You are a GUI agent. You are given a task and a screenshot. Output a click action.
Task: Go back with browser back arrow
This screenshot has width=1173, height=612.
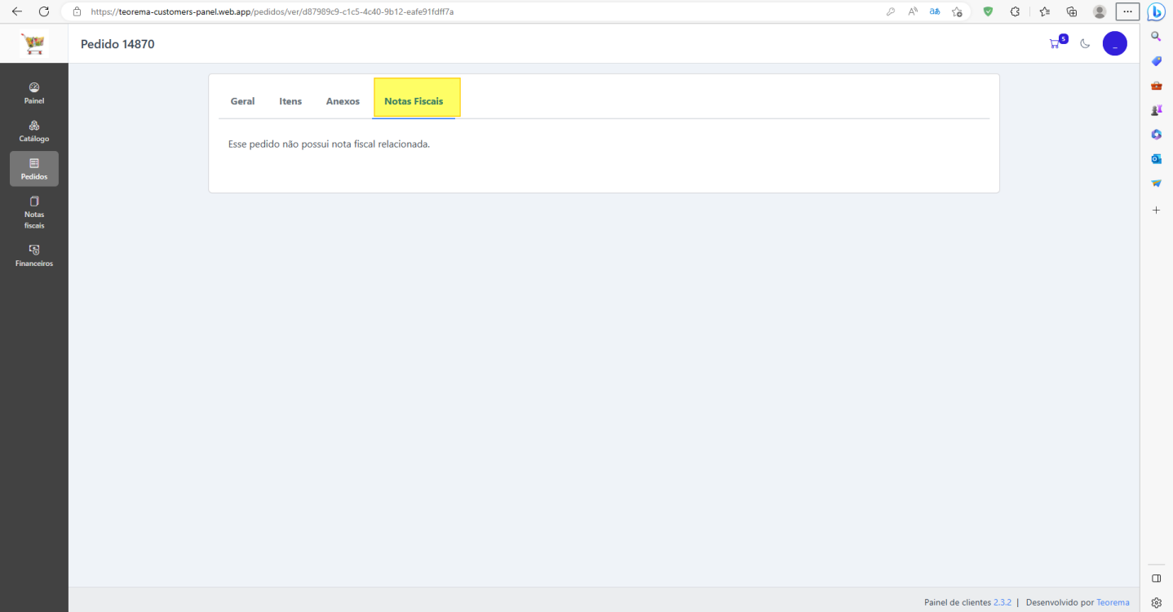pyautogui.click(x=16, y=11)
